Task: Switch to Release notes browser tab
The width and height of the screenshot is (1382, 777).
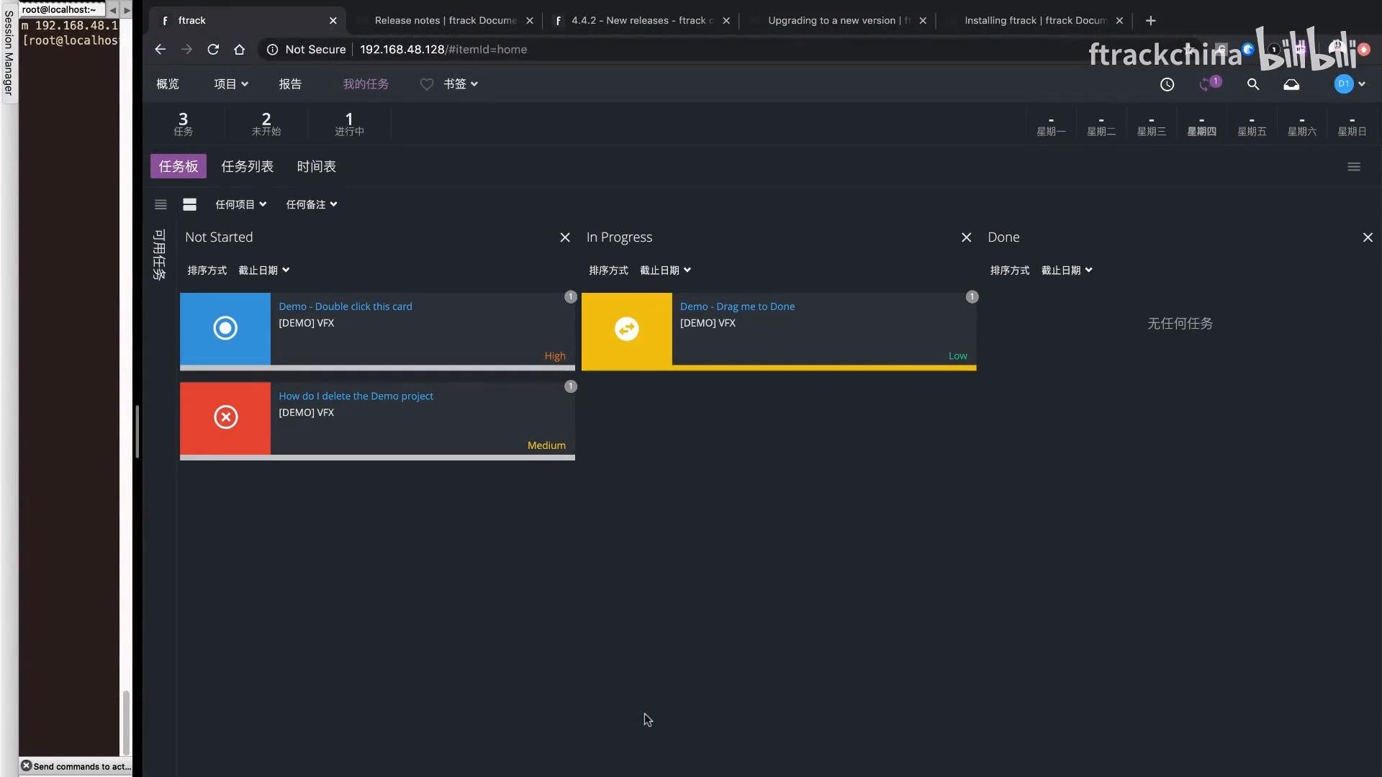Action: click(445, 20)
